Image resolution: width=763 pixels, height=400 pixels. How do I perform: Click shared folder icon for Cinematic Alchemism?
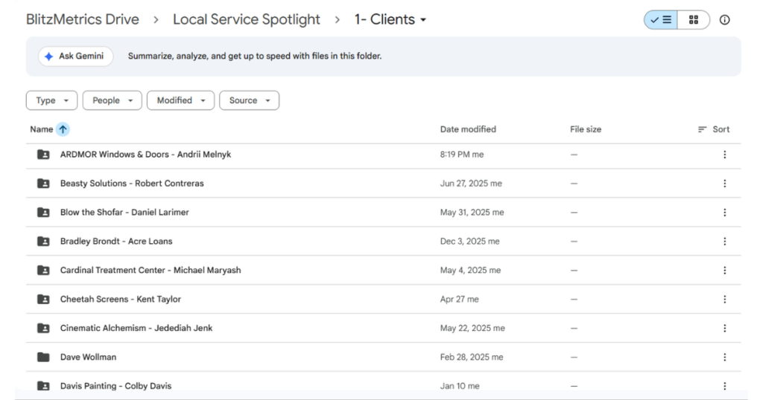point(43,328)
